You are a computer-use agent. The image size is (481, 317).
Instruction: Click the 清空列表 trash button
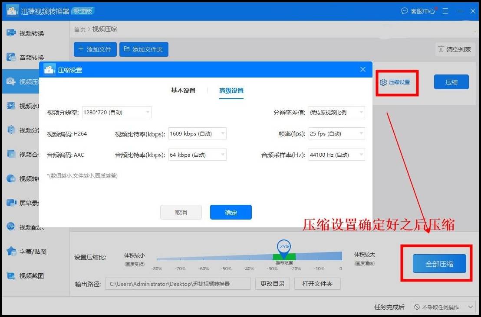coord(455,49)
